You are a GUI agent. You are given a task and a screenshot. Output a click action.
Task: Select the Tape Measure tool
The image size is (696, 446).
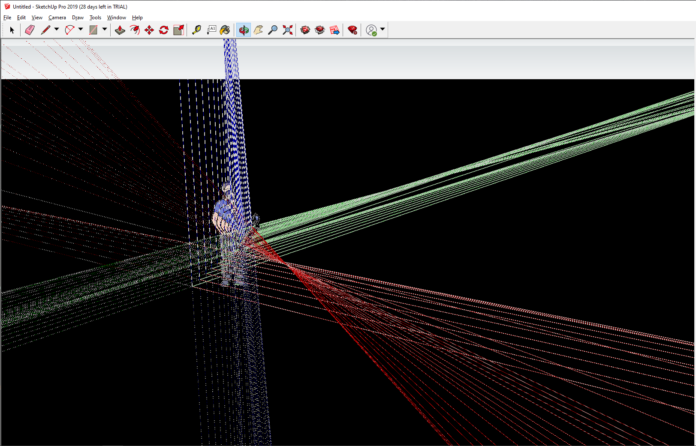(x=196, y=30)
